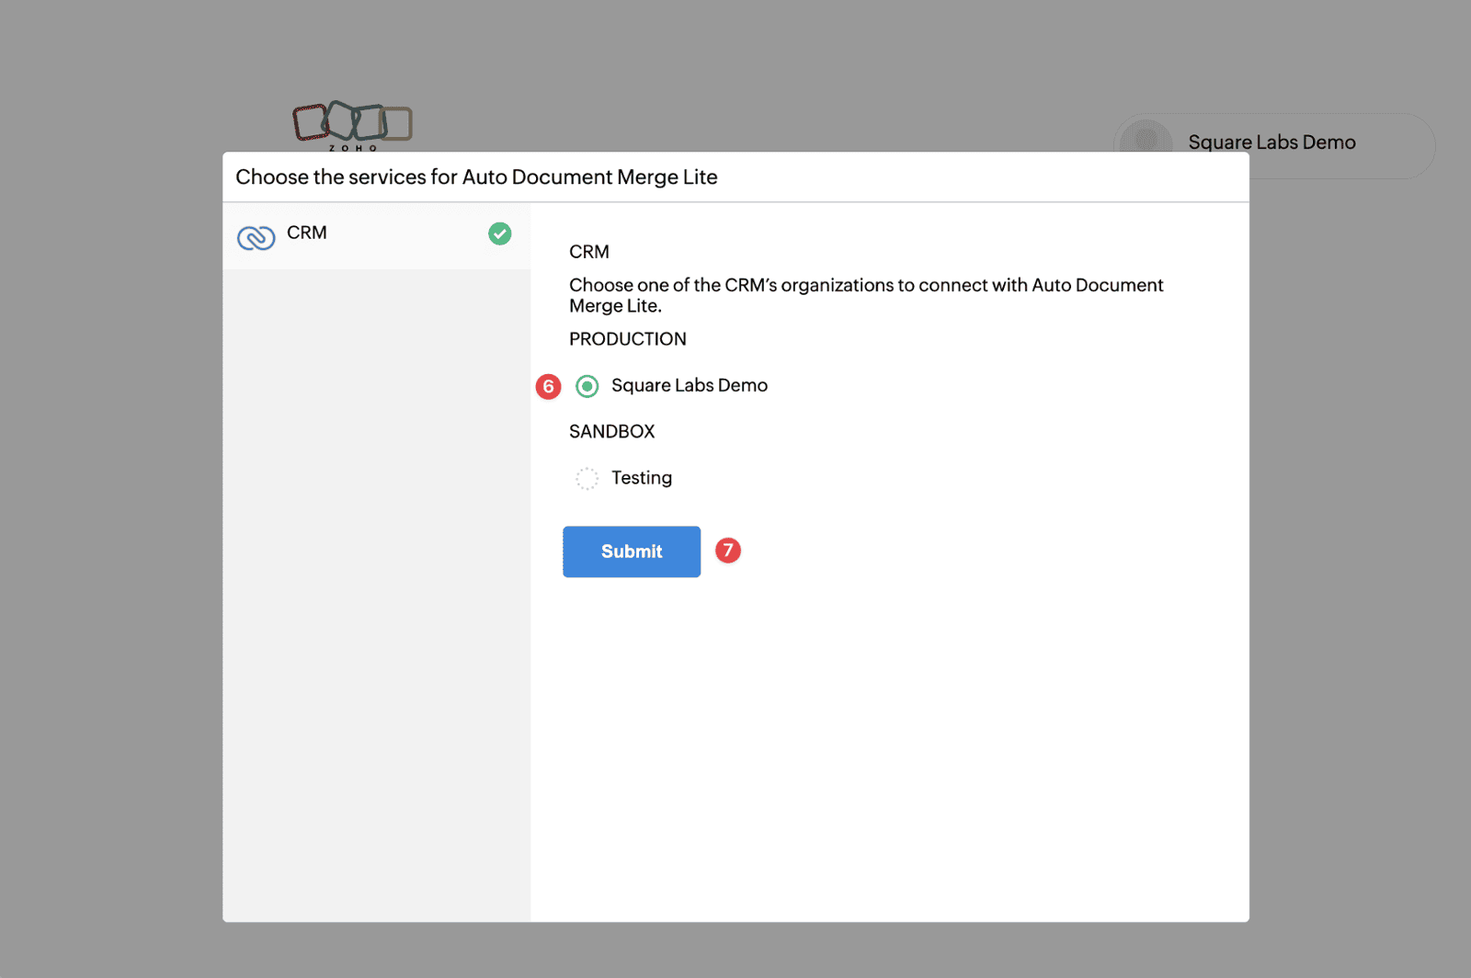Click the 'Choose one of the CRM's organizations' description

pos(866,295)
